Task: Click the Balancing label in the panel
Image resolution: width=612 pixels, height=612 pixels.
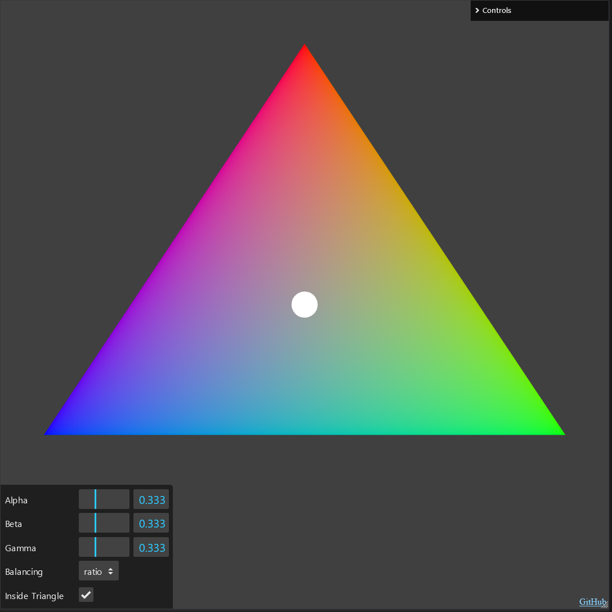Action: coord(24,571)
